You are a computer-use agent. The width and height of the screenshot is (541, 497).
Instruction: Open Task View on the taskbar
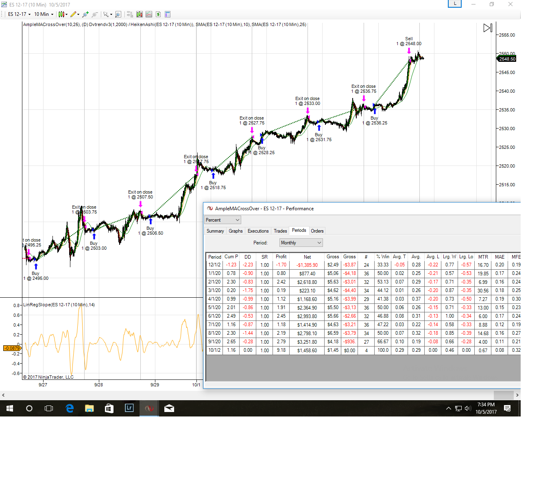tap(49, 408)
